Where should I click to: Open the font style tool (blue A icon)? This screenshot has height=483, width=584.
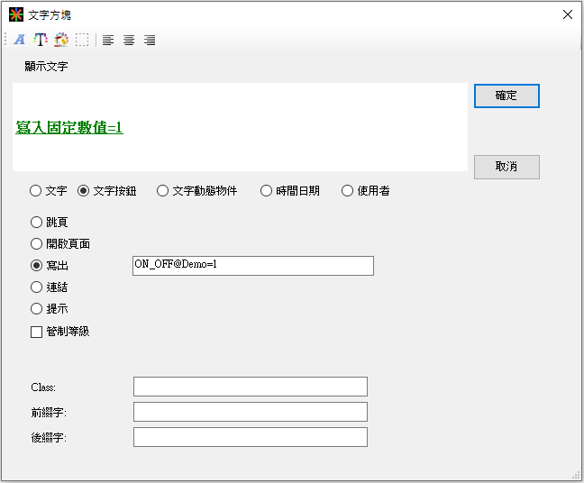20,40
